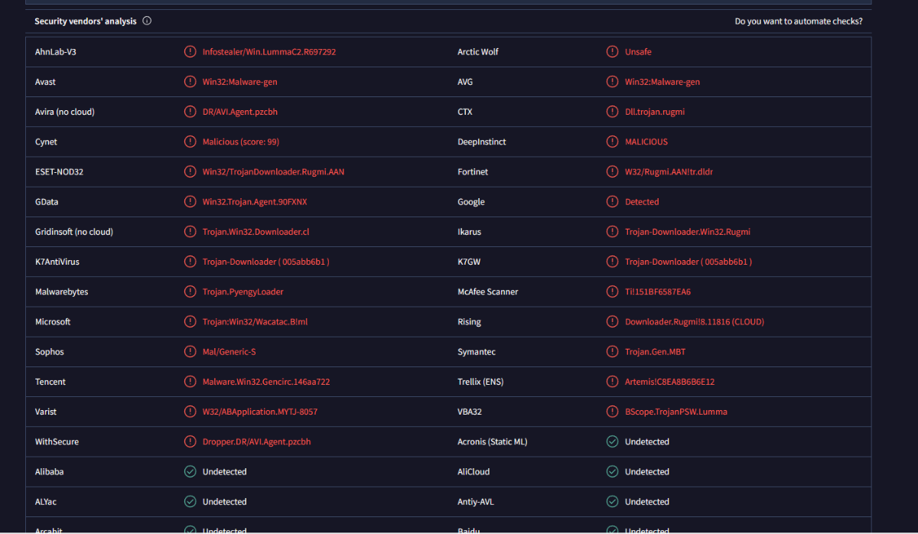This screenshot has width=918, height=534.
Task: Open 'Do you want to automate checks?' link
Action: (799, 21)
